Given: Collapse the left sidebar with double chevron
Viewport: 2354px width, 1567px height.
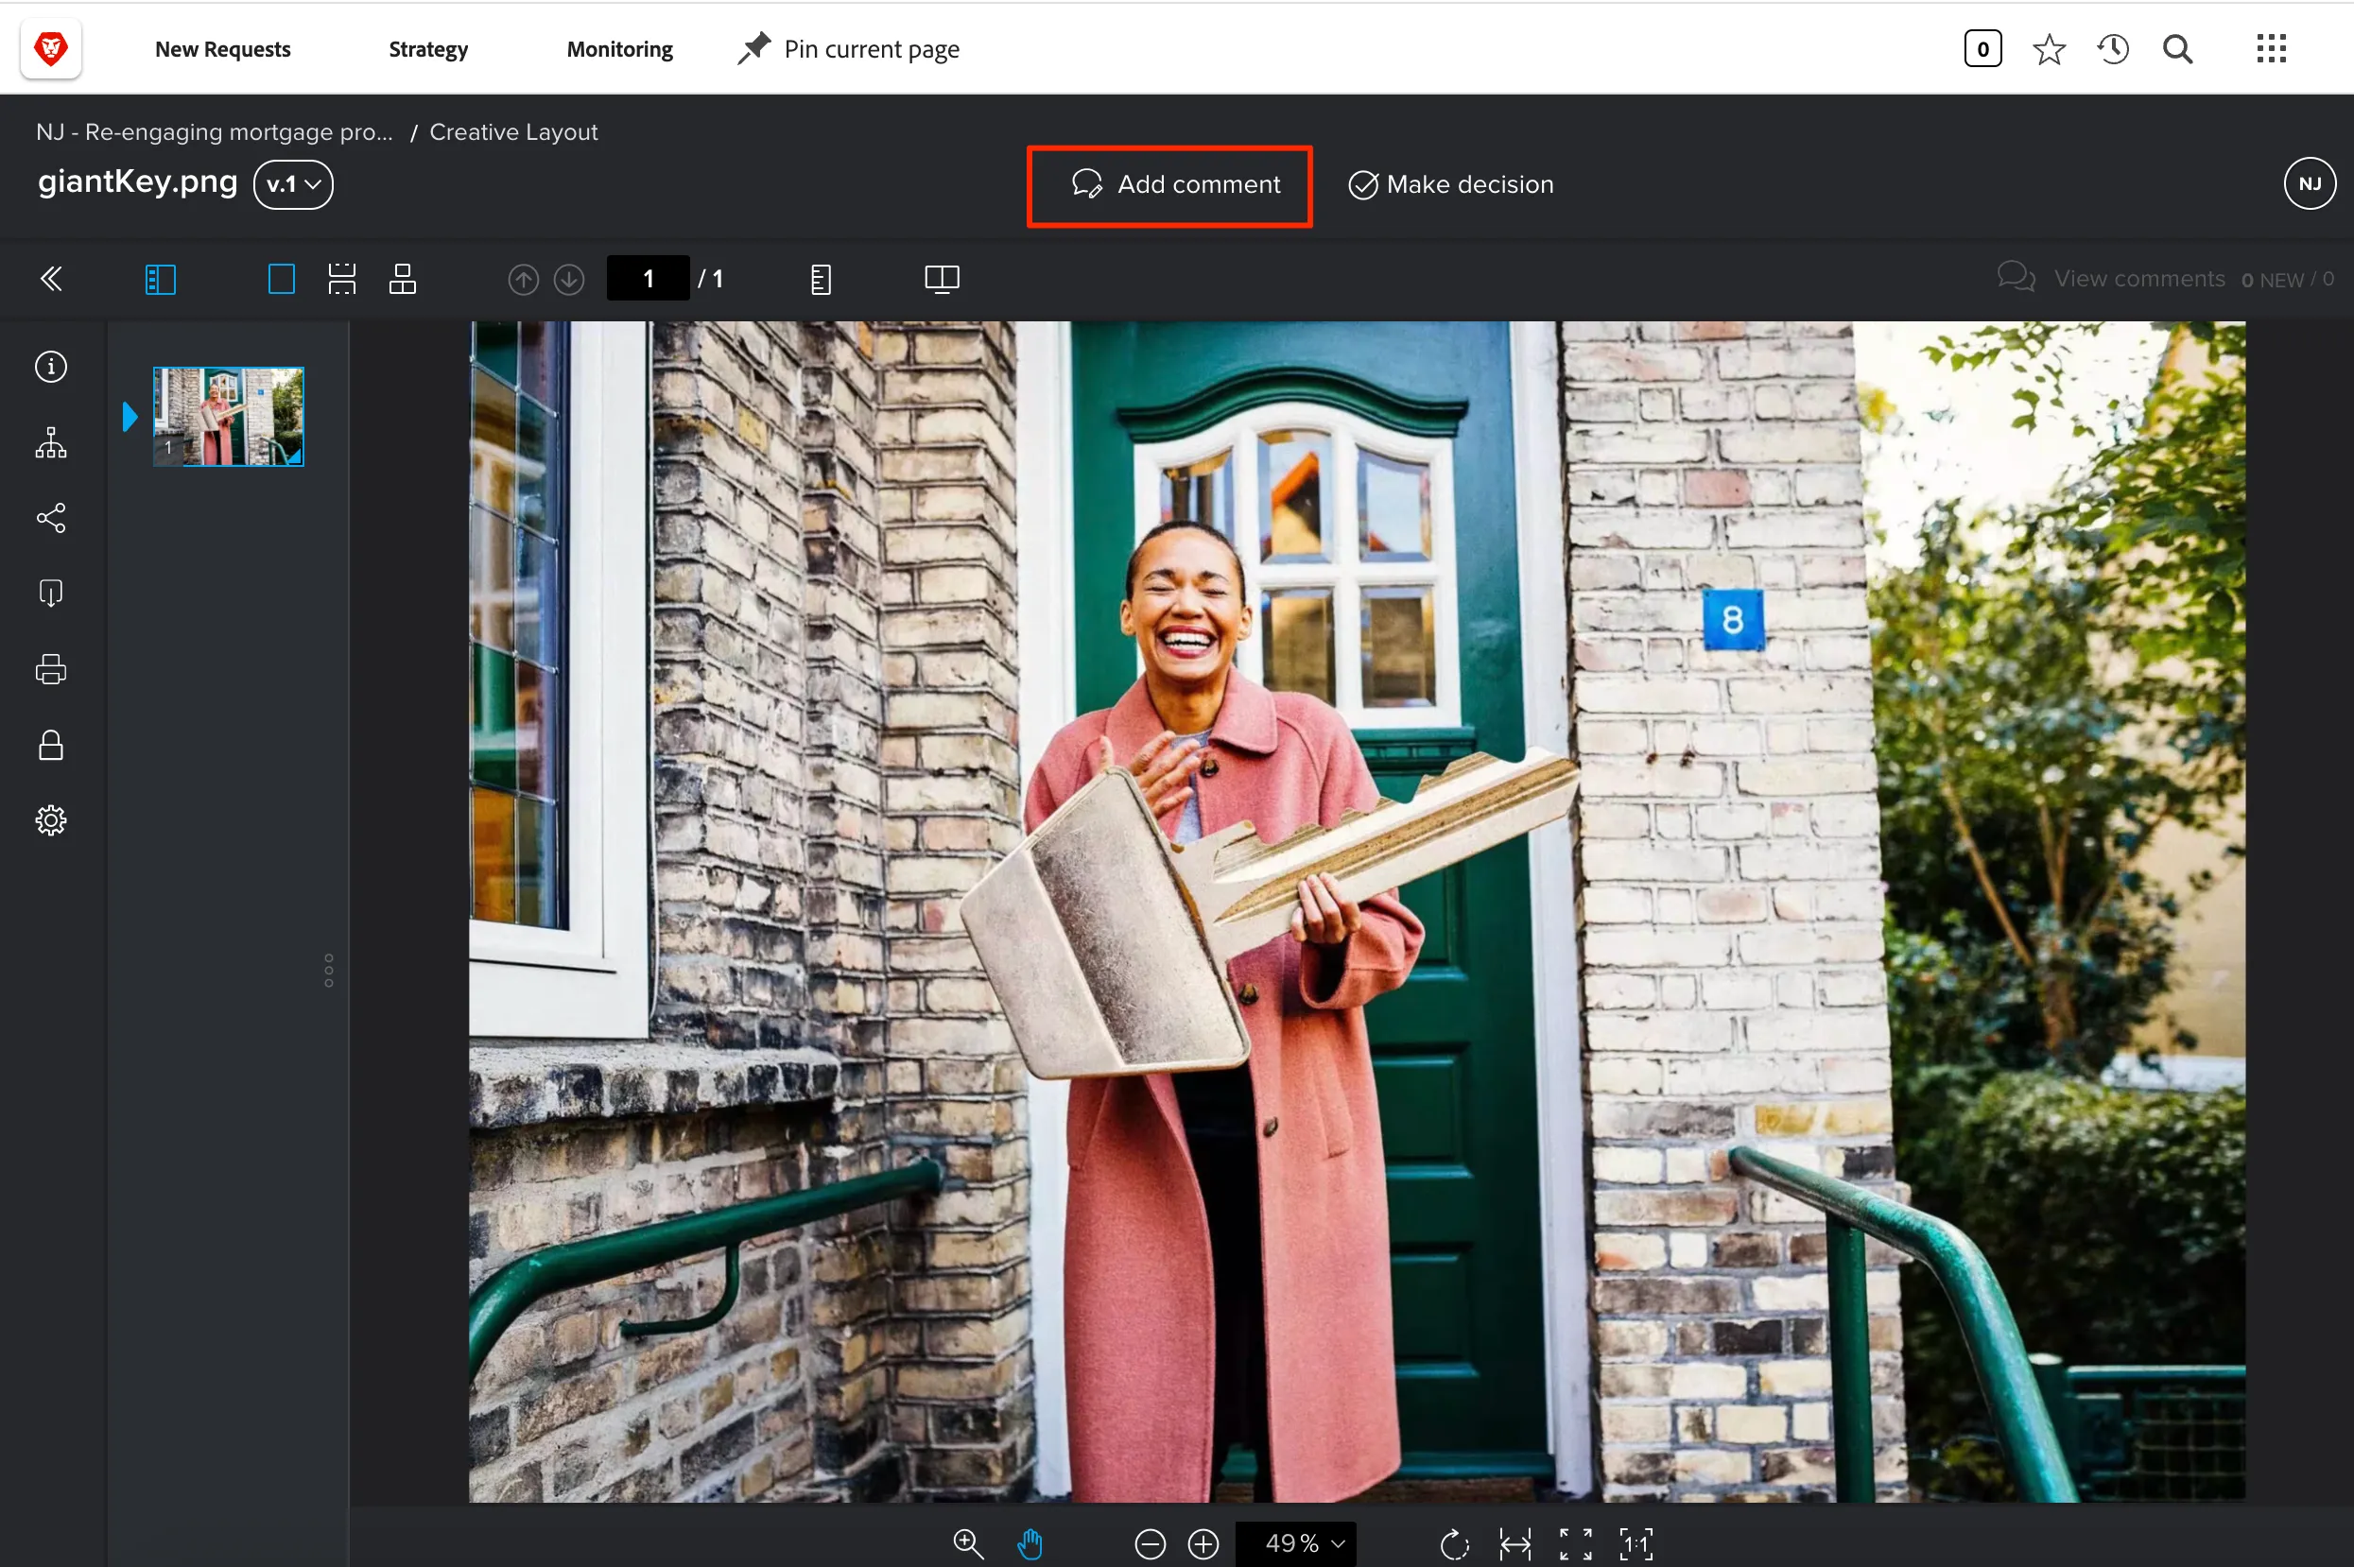Looking at the screenshot, I should coord(51,279).
